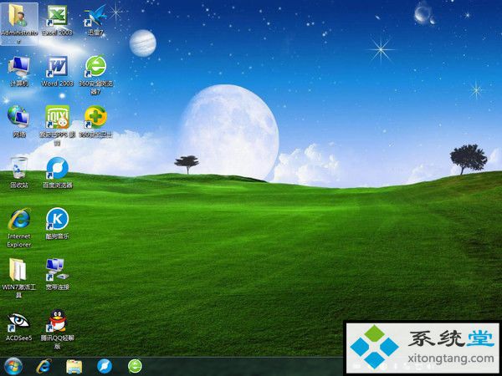Open the 腾讯QQ轻聊版 penguin shortcut
502x376 pixels.
(57, 329)
